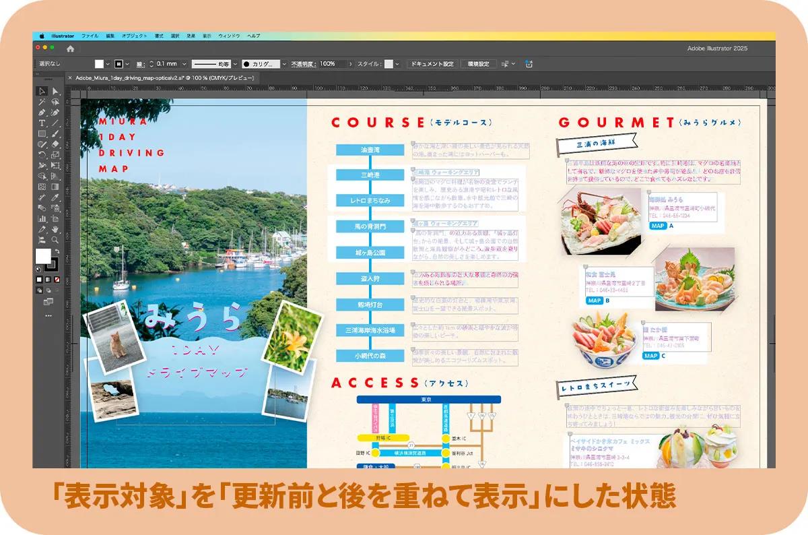
Task: Open the ファイル menu
Action: tap(90, 35)
